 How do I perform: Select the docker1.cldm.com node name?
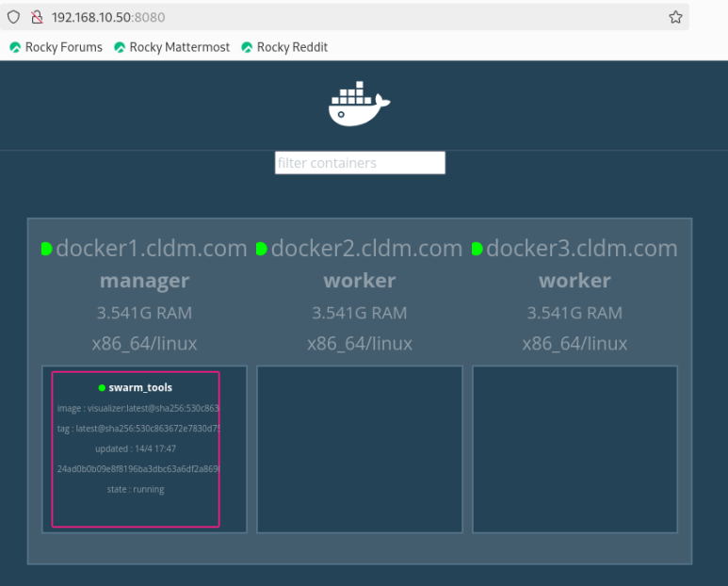(152, 249)
